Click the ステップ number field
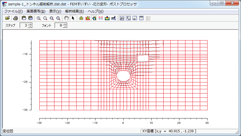This screenshot has width=241, height=136. point(24,25)
